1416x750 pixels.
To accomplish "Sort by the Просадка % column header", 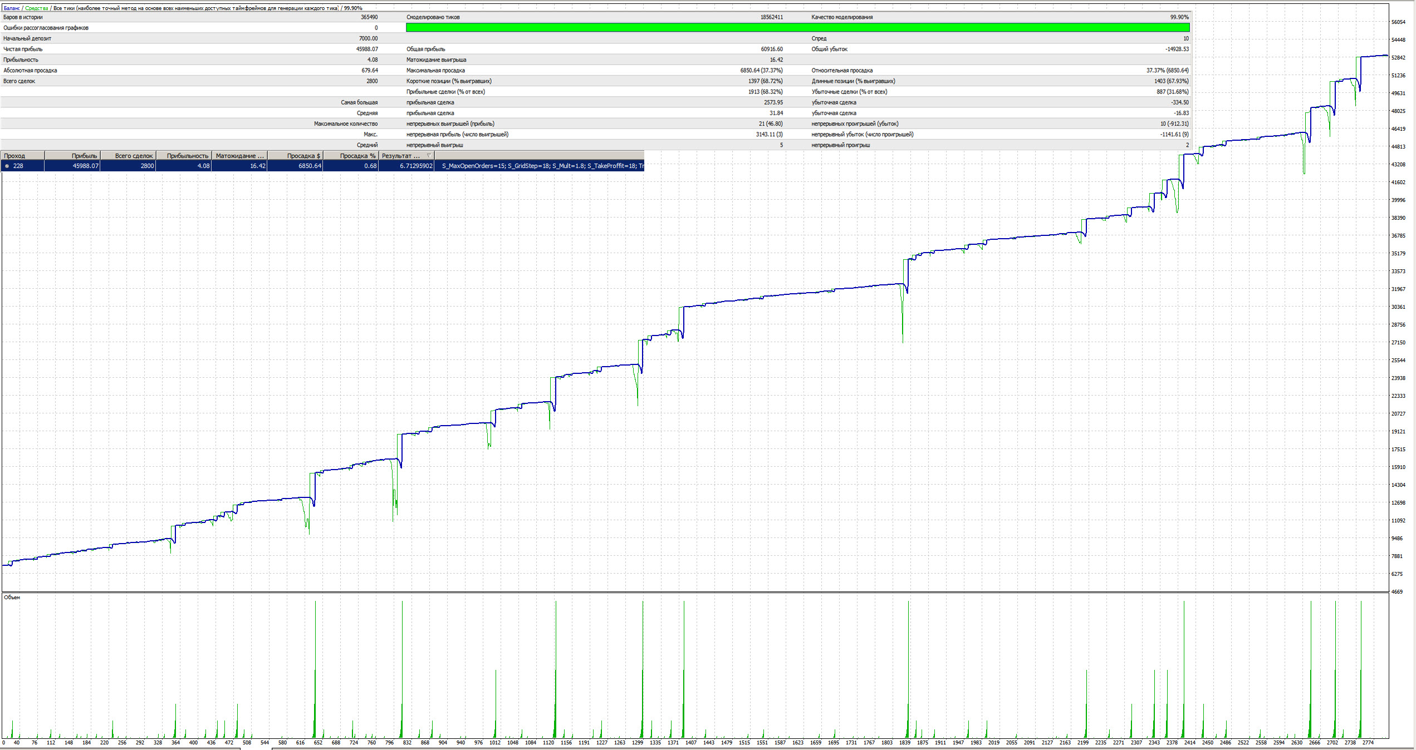I will pyautogui.click(x=351, y=156).
